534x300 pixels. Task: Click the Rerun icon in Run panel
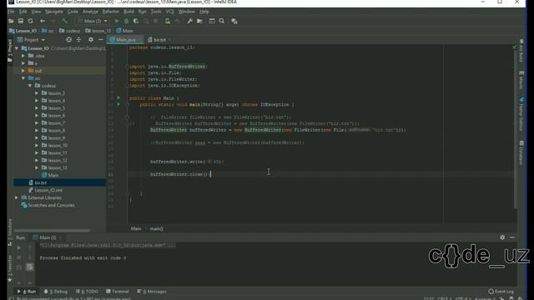point(19,247)
